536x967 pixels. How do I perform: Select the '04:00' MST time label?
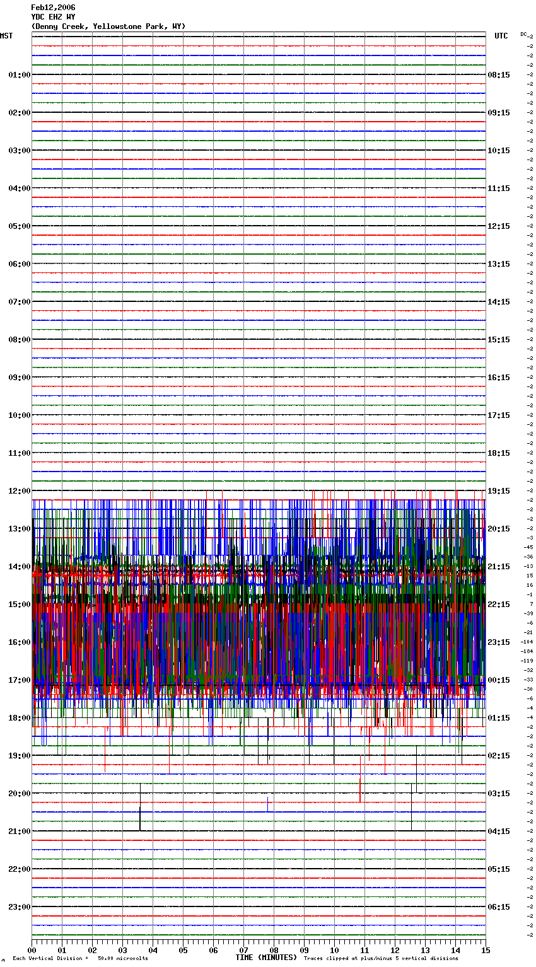pyautogui.click(x=19, y=188)
